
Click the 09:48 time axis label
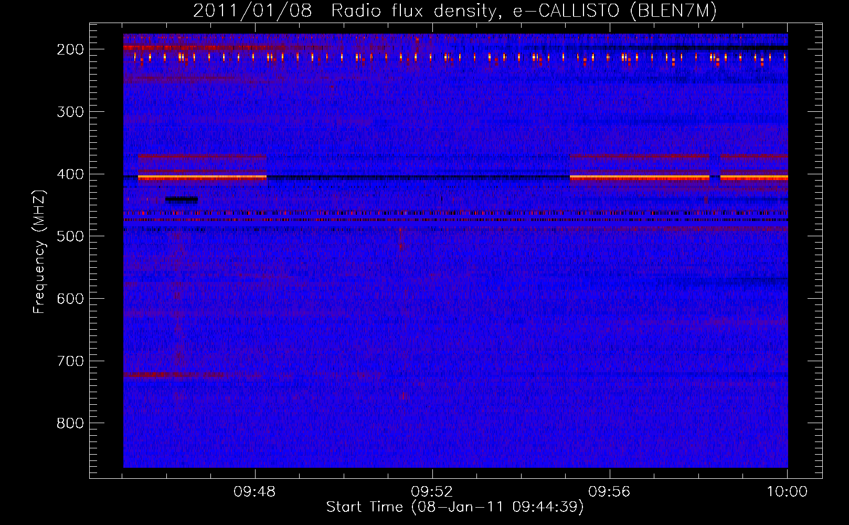coord(254,492)
